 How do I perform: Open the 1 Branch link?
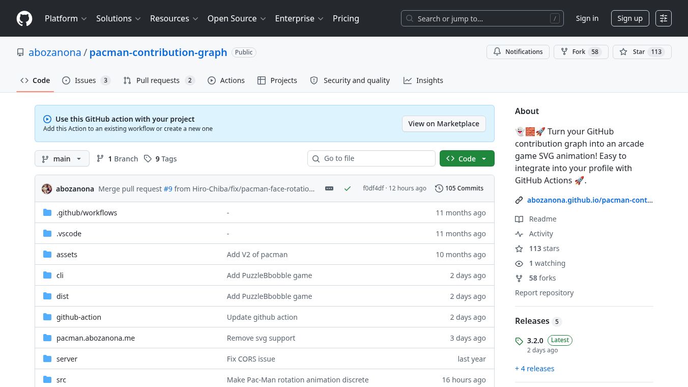click(x=117, y=159)
